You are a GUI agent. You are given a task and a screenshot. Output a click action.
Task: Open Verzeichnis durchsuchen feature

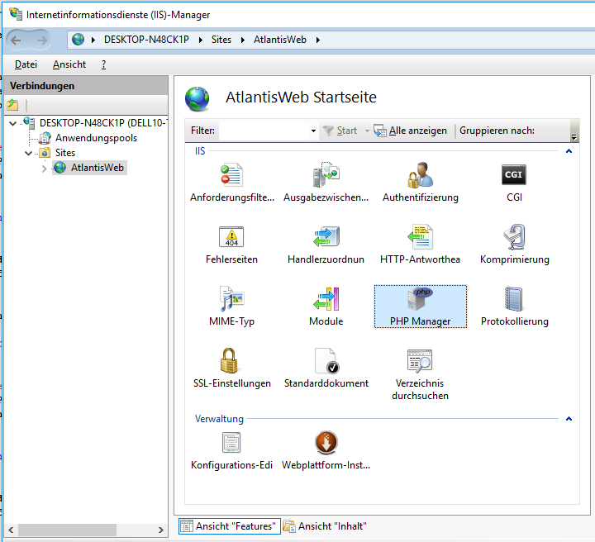(420, 374)
